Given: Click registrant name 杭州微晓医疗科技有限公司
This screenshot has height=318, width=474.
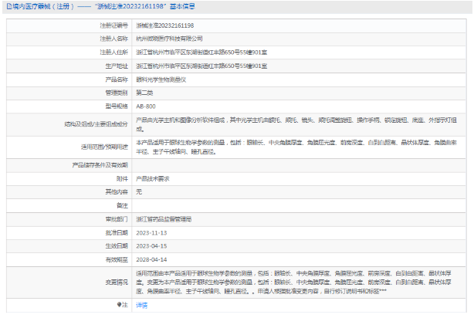Looking at the screenshot, I should pyautogui.click(x=169, y=38).
